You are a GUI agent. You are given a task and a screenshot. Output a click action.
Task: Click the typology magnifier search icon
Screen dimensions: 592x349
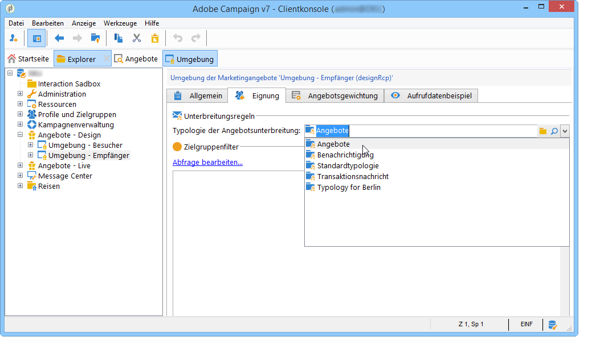pyautogui.click(x=554, y=131)
